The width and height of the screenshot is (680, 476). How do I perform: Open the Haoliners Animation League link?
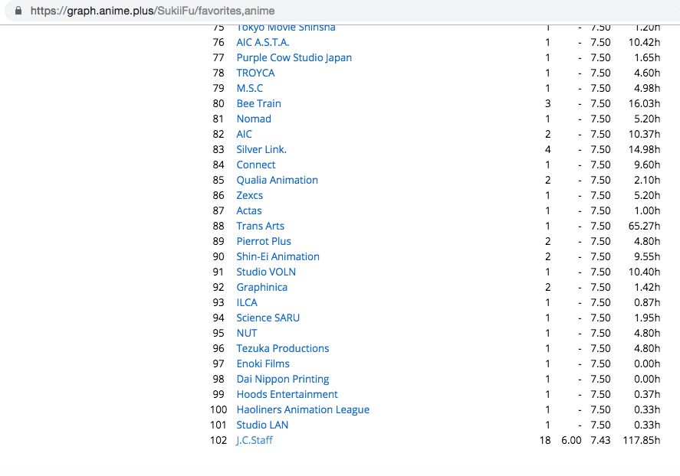coord(303,409)
